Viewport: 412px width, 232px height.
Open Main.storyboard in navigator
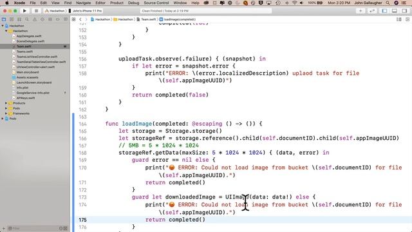(27, 72)
